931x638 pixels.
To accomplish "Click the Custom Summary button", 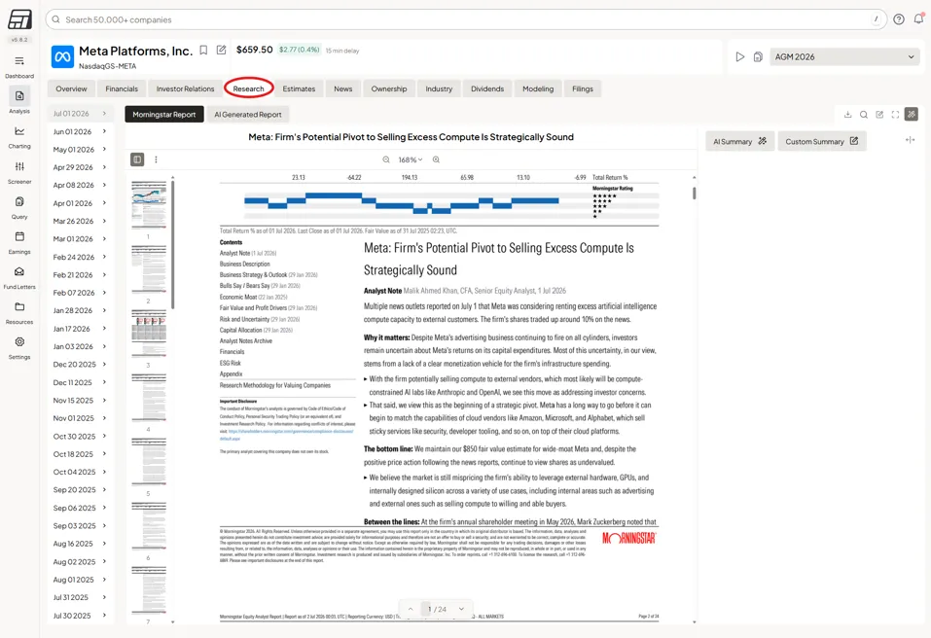I will pyautogui.click(x=822, y=141).
